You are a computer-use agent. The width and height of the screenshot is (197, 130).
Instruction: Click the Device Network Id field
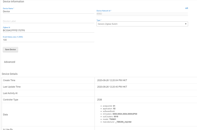pyautogui.click(x=142, y=14)
